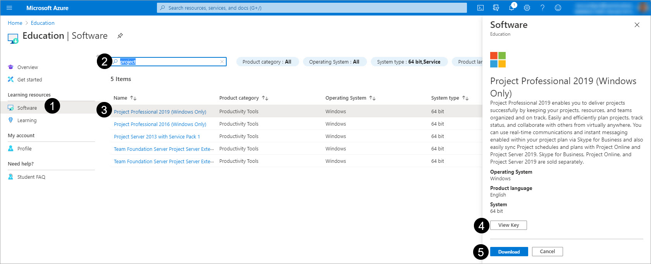Open Cloud Shell from the top bar

tap(480, 8)
